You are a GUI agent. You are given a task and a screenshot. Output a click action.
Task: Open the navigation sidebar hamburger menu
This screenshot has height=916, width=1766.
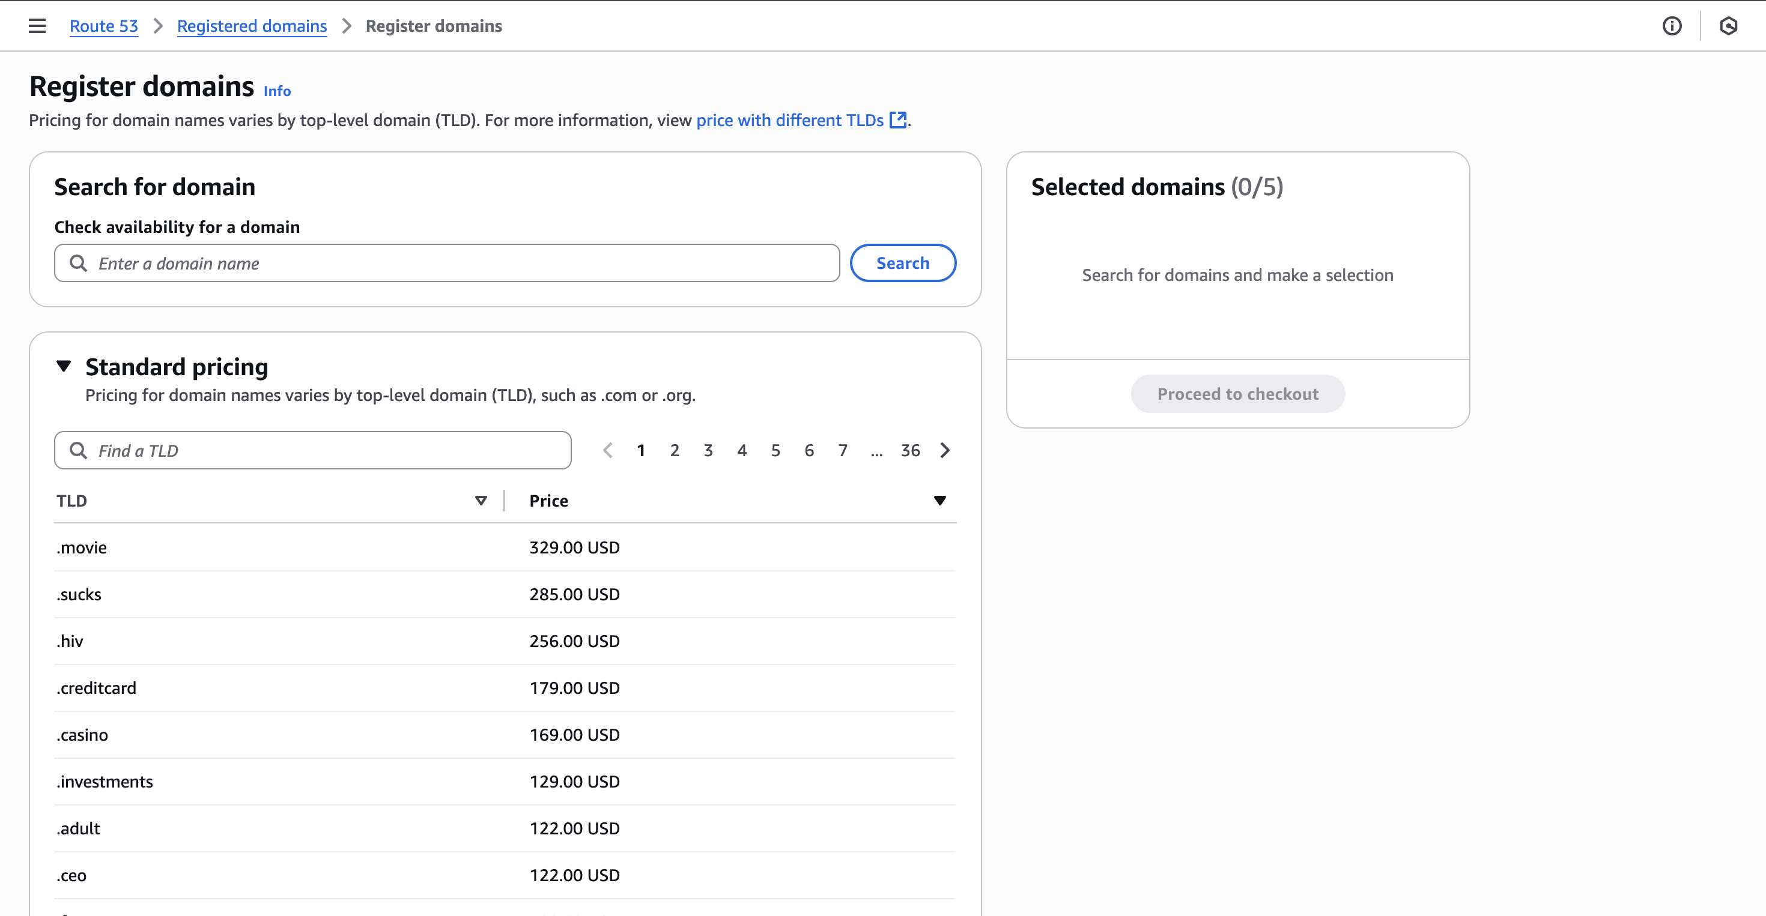click(x=36, y=25)
